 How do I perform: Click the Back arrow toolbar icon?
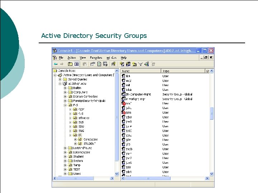[56, 64]
